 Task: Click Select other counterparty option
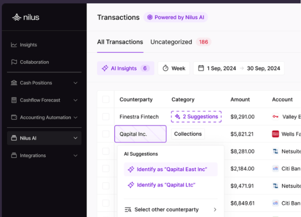[171, 210]
